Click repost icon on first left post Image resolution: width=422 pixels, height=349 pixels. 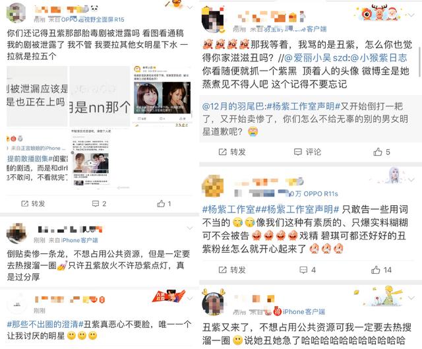click(25, 204)
